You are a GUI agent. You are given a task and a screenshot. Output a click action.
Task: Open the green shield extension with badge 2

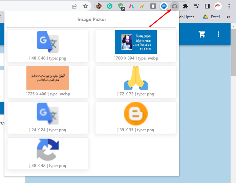click(121, 6)
